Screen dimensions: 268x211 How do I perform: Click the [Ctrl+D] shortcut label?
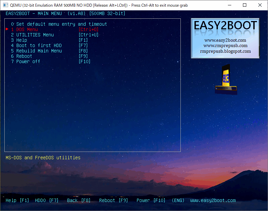[89, 29]
